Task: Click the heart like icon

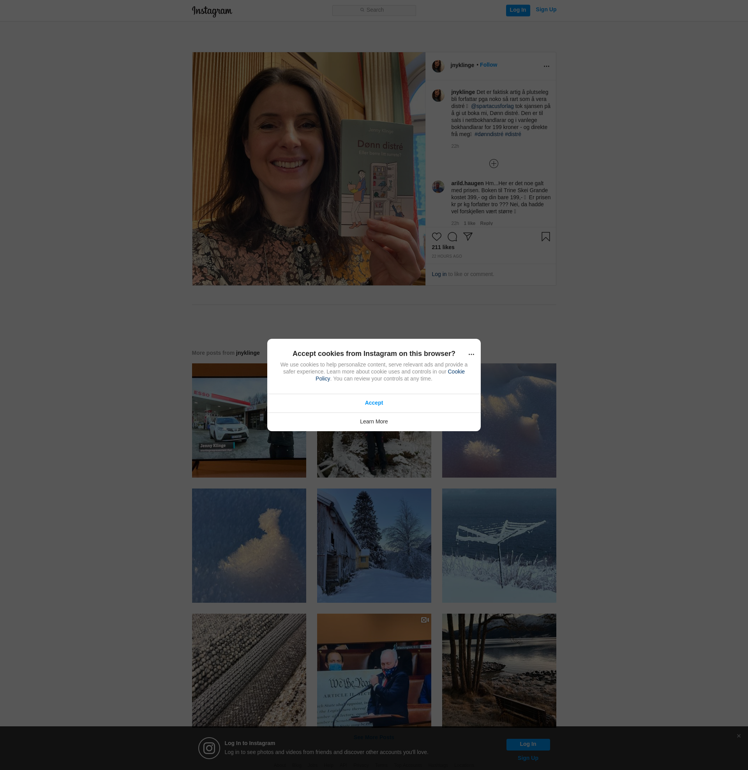Action: click(436, 237)
